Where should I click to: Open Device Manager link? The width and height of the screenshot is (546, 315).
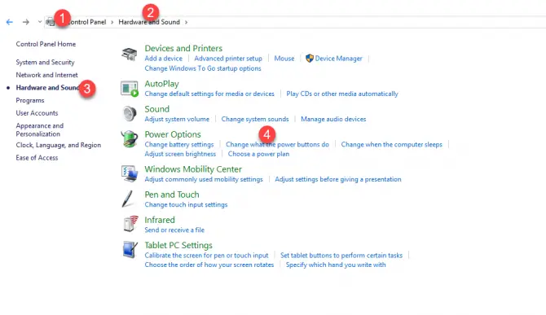[x=338, y=59]
